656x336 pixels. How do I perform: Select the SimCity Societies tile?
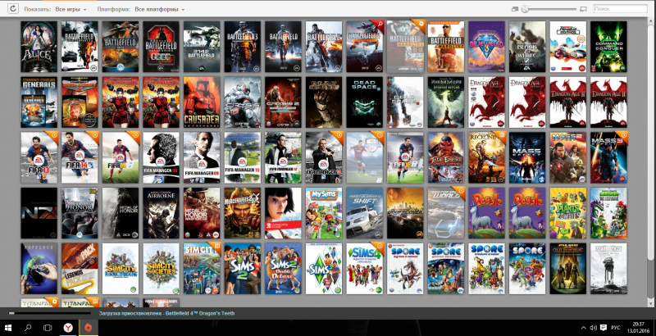(x=161, y=269)
